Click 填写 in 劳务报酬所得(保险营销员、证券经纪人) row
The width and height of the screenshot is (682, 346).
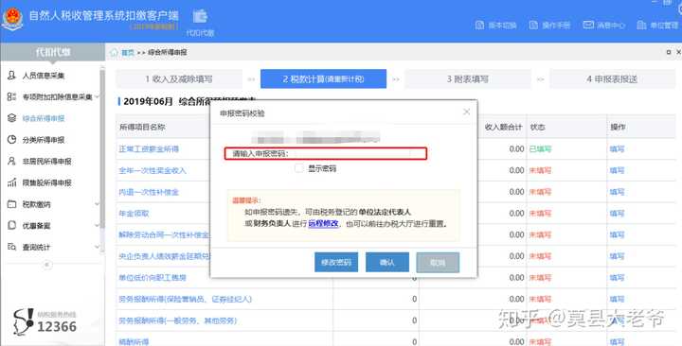[x=617, y=299]
